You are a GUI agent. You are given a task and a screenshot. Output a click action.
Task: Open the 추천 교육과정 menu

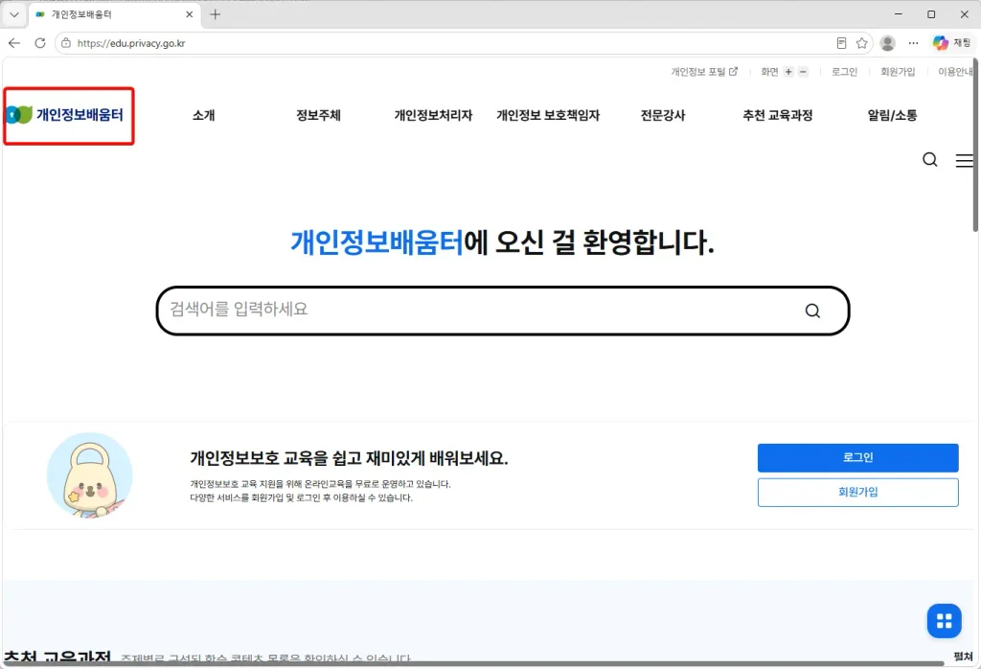point(778,115)
